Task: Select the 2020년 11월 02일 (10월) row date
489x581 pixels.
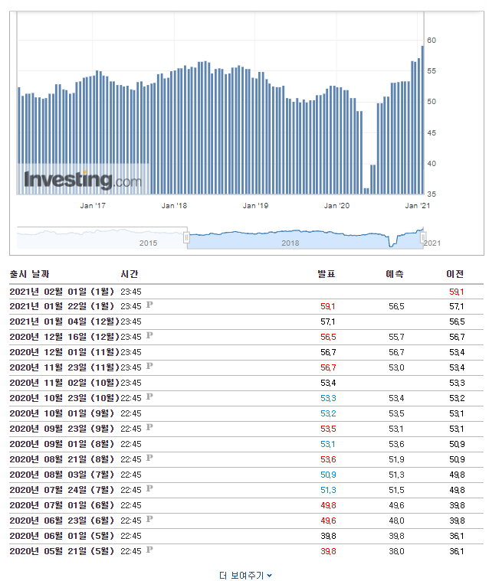Action: tap(64, 383)
